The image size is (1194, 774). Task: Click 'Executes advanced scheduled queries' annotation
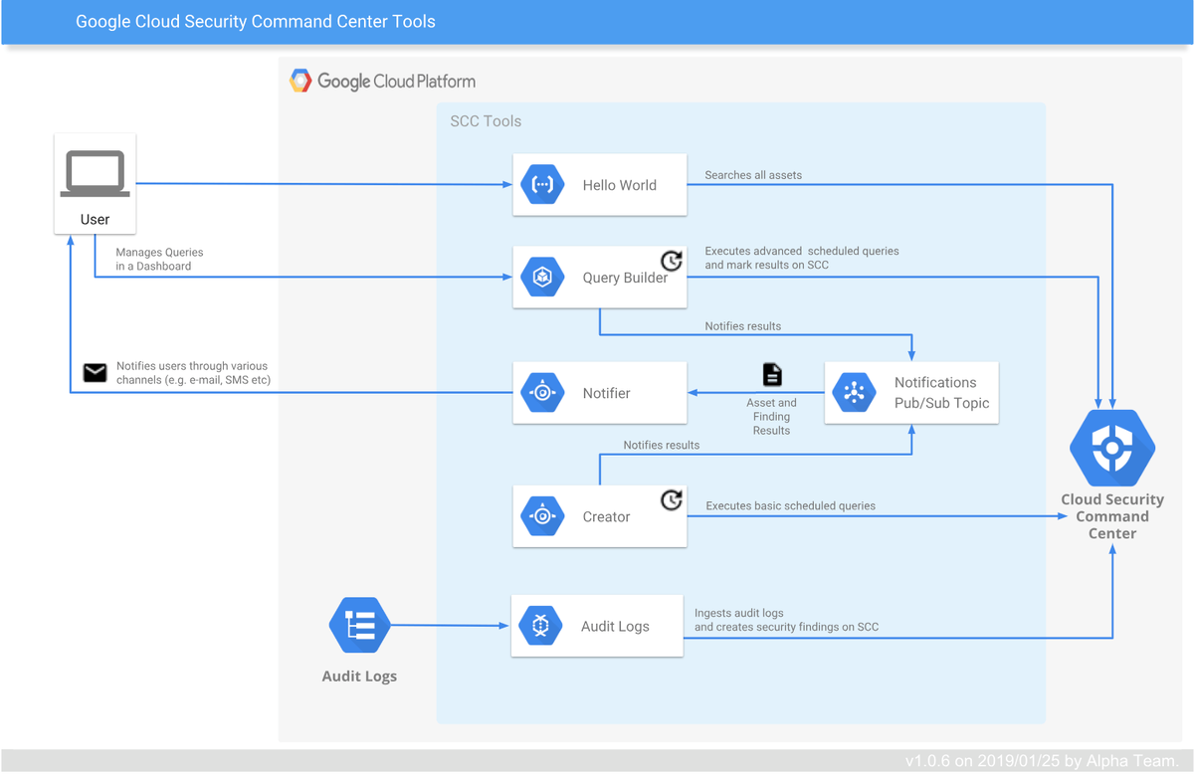802,258
